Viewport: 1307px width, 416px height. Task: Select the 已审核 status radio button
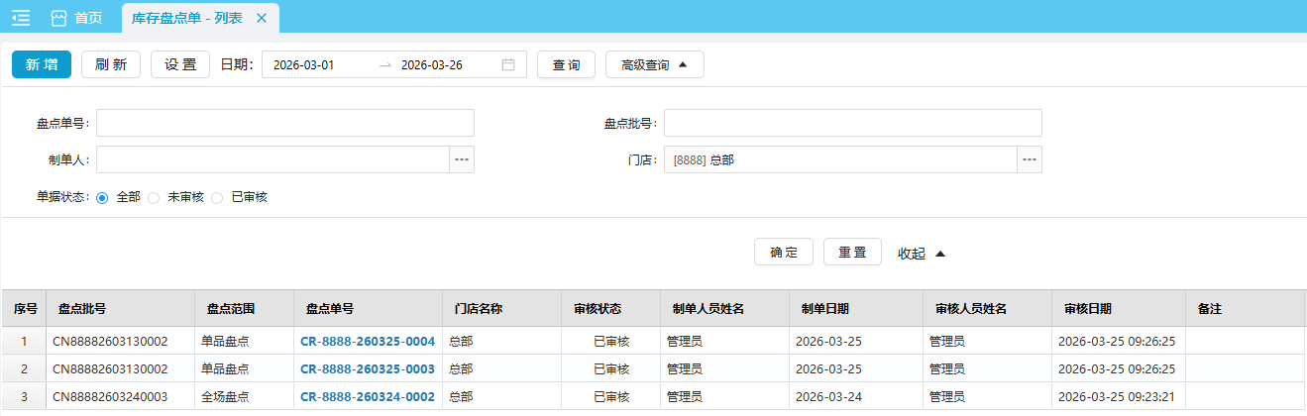217,197
